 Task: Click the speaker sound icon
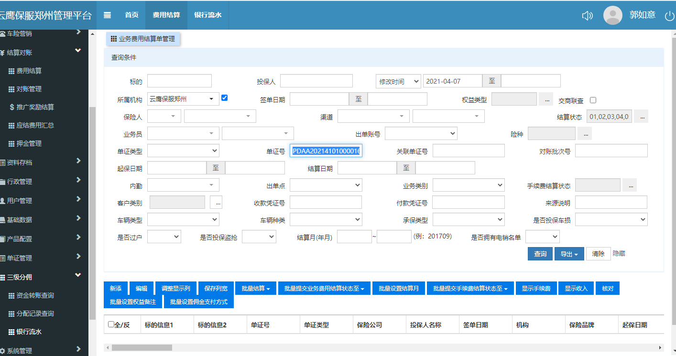tap(587, 15)
